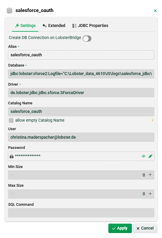Click the lock icon in Password field
The height and width of the screenshot is (238, 162).
click(x=11, y=156)
